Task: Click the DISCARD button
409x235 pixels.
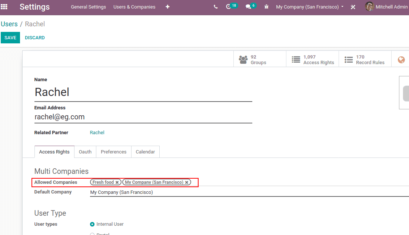Action: tap(35, 37)
